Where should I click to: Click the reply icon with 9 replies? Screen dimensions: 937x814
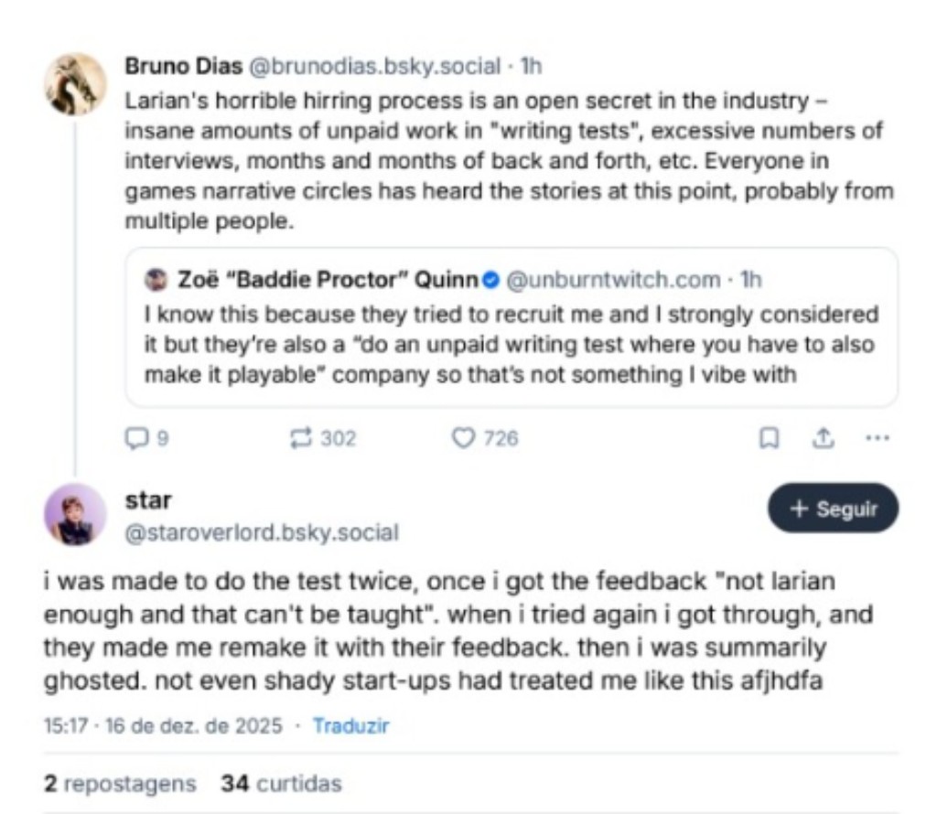tap(135, 439)
